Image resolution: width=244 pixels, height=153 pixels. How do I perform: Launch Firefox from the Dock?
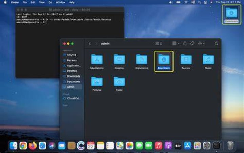point(33,146)
